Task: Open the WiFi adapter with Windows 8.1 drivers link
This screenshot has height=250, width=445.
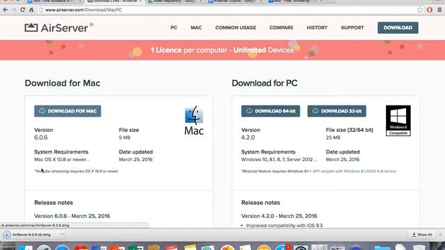Action: point(354,172)
